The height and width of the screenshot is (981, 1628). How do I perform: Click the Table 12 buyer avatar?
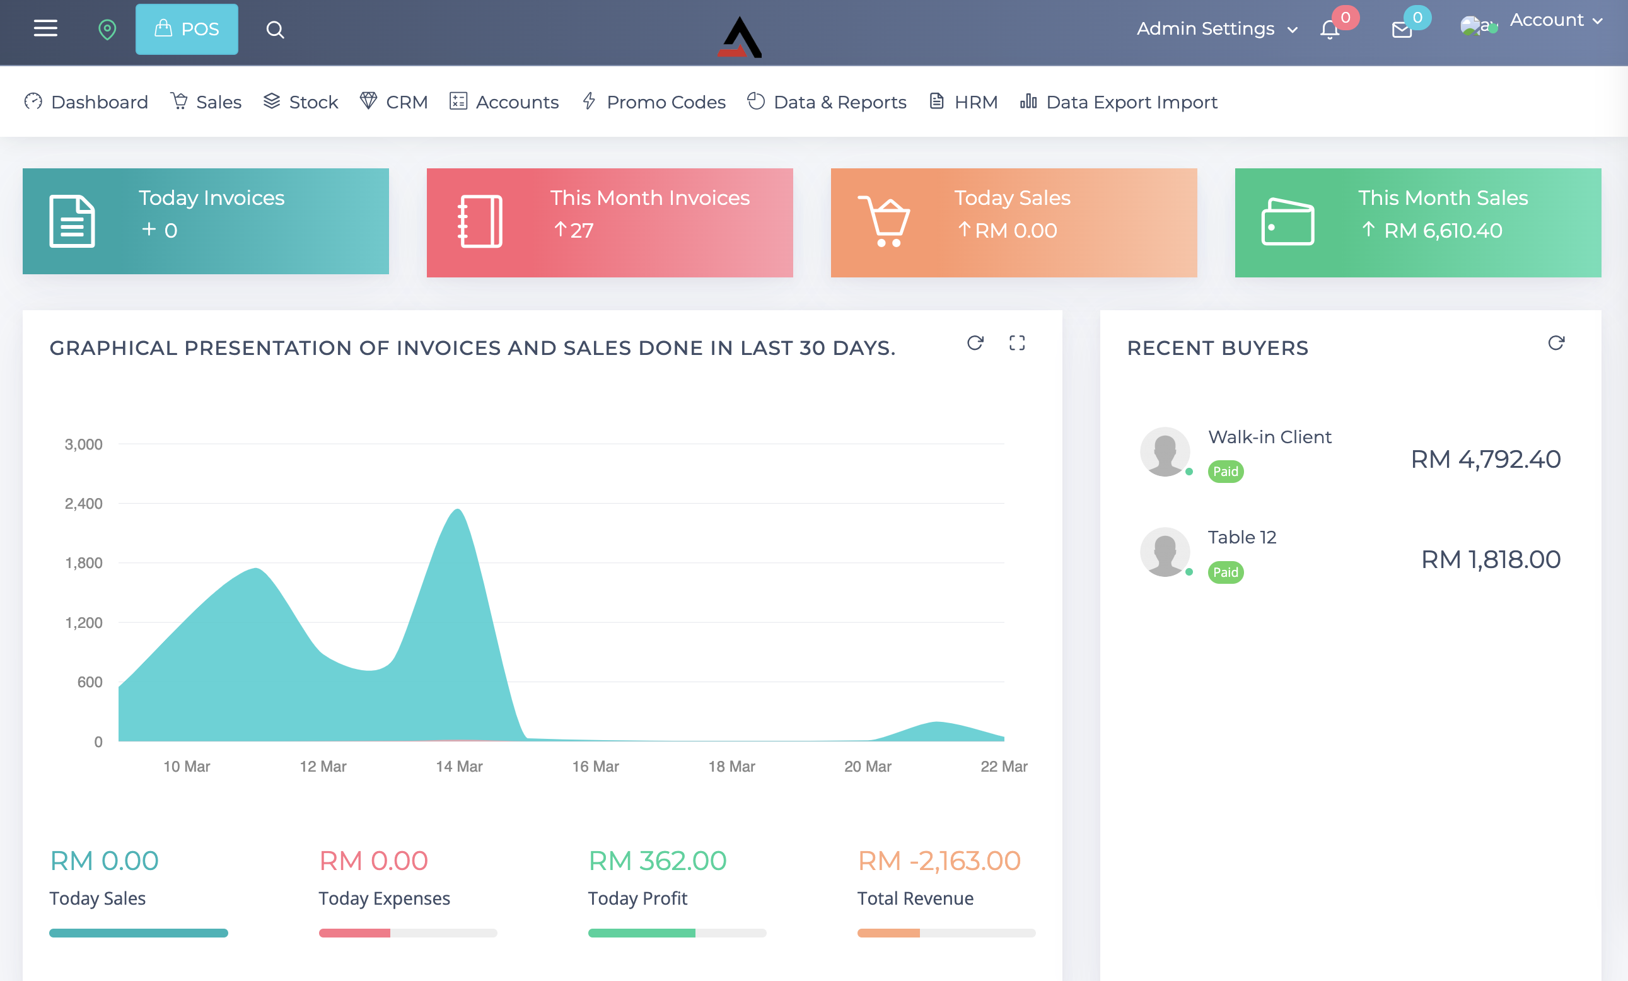pos(1165,552)
